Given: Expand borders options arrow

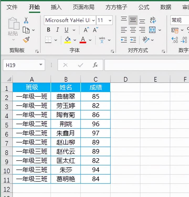Looking at the screenshot, I should click(x=56, y=40).
